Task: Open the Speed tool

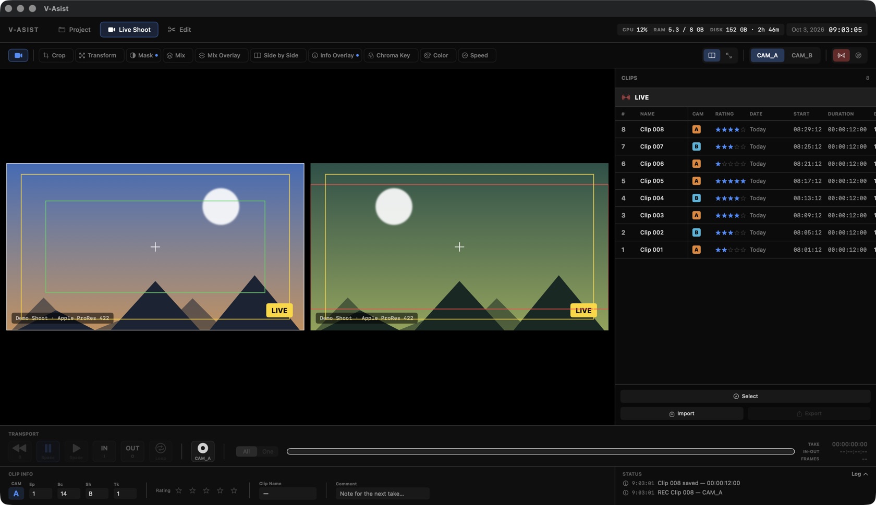Action: [476, 55]
